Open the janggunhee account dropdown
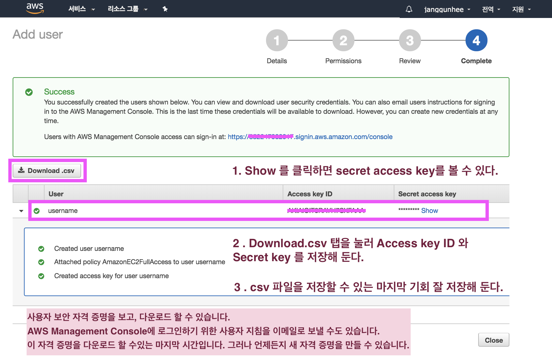The image size is (552, 360). (x=447, y=9)
